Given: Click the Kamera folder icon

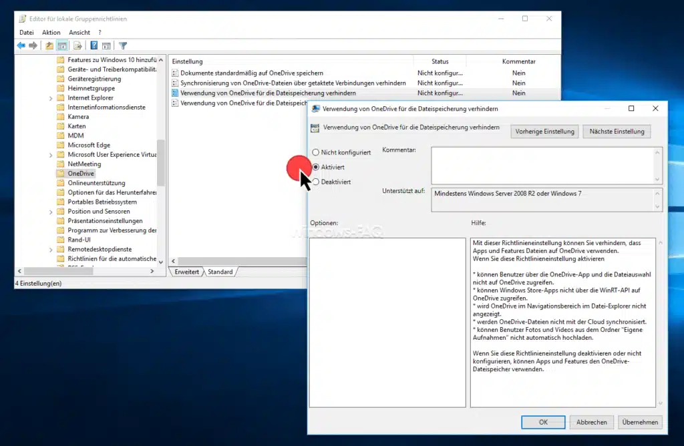Looking at the screenshot, I should pos(61,116).
